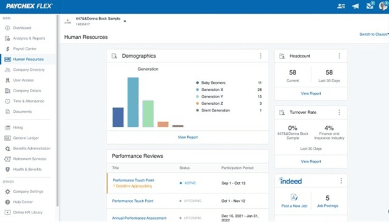Open Annual Performance Assessment review
This screenshot has width=392, height=223.
(139, 218)
